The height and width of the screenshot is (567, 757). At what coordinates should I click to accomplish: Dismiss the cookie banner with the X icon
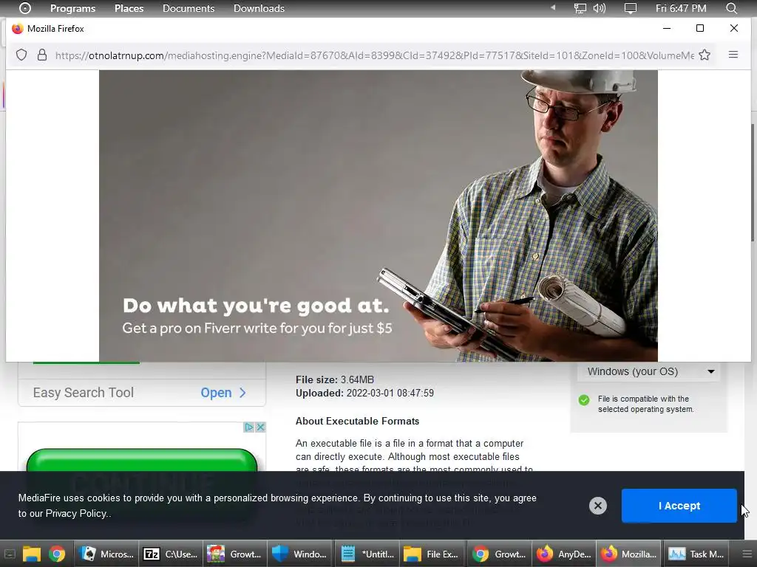tap(597, 505)
